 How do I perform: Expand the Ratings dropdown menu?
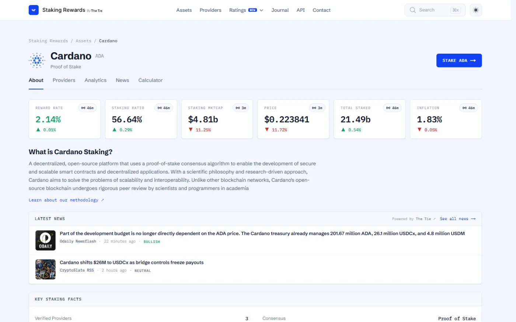pyautogui.click(x=246, y=10)
